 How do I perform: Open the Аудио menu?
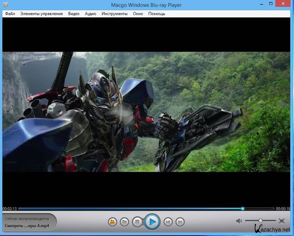click(x=90, y=14)
